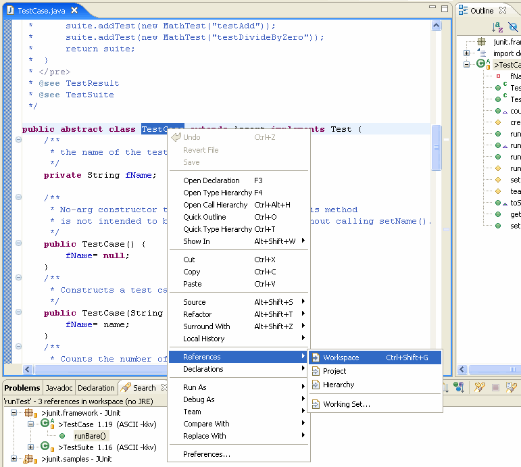Screen dimensions: 521x467
Task: Collapse the fName Javadoc comment fold
Action: click(x=19, y=140)
